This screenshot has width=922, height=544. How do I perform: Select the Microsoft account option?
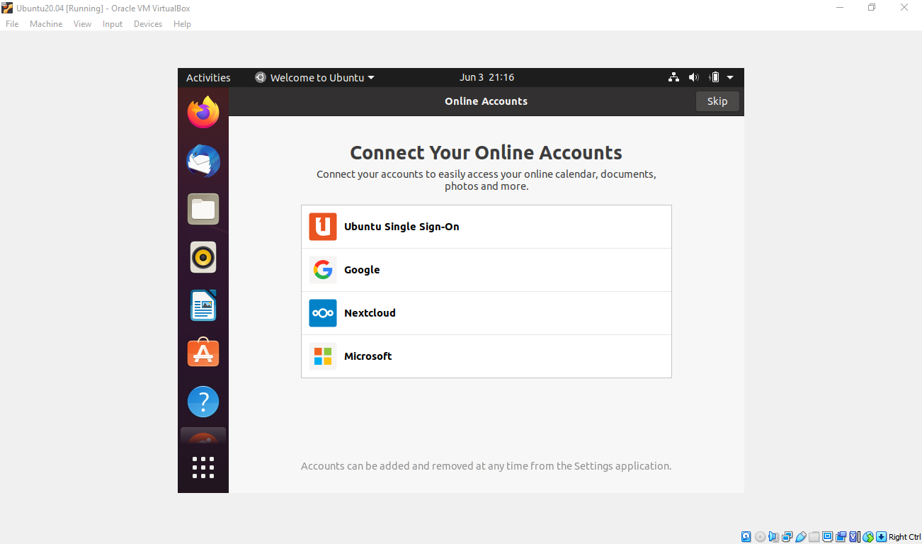(486, 356)
